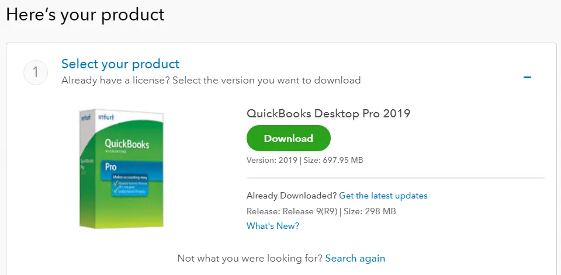Click the green Download button
The width and height of the screenshot is (561, 275).
[x=289, y=138]
